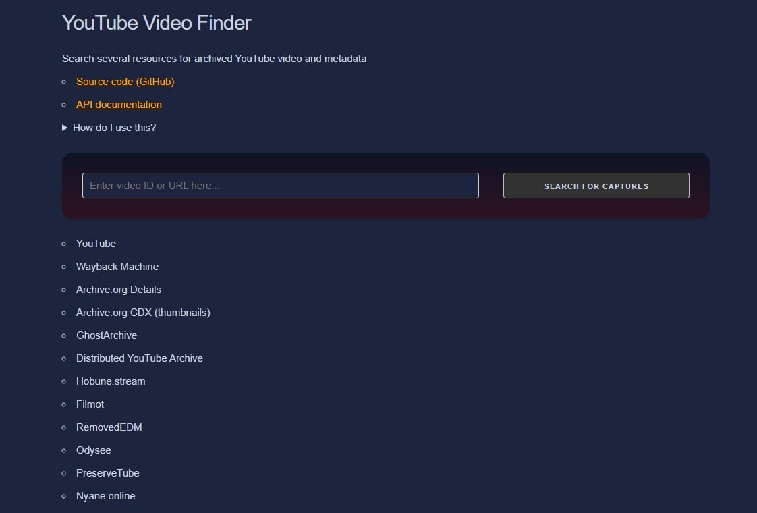Select the Distributed YouTube Archive entry

pos(140,358)
